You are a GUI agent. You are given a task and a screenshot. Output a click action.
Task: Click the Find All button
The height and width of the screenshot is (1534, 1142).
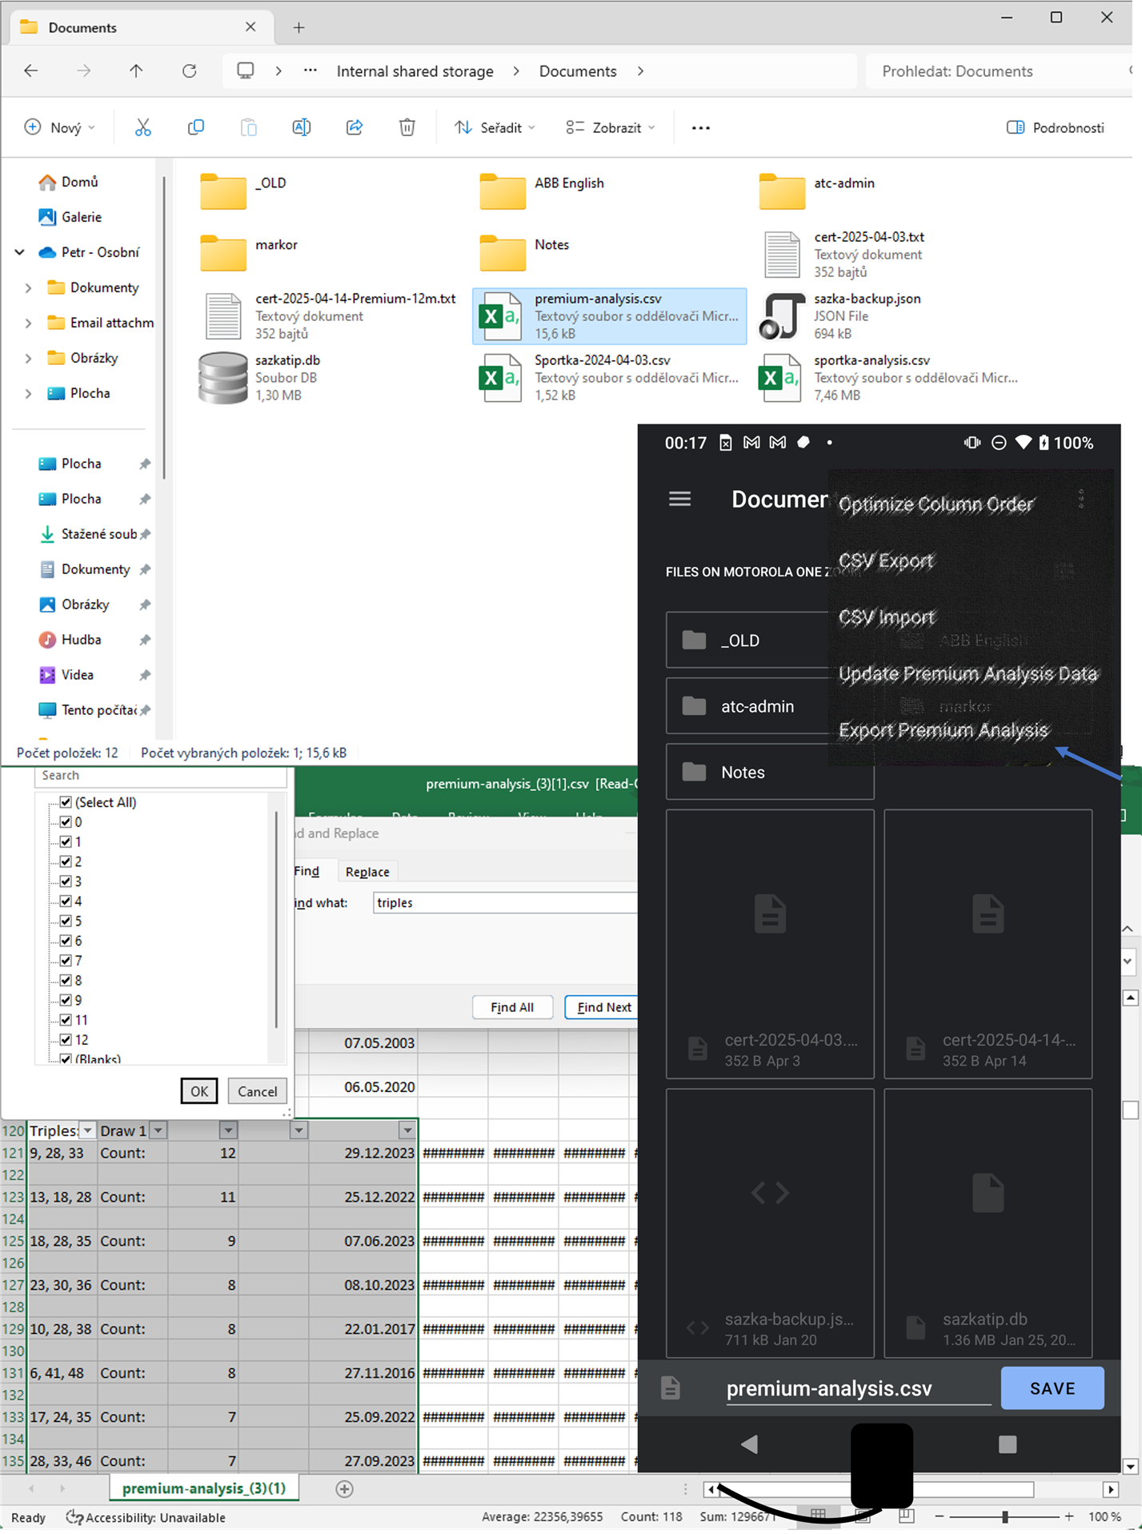(512, 1007)
